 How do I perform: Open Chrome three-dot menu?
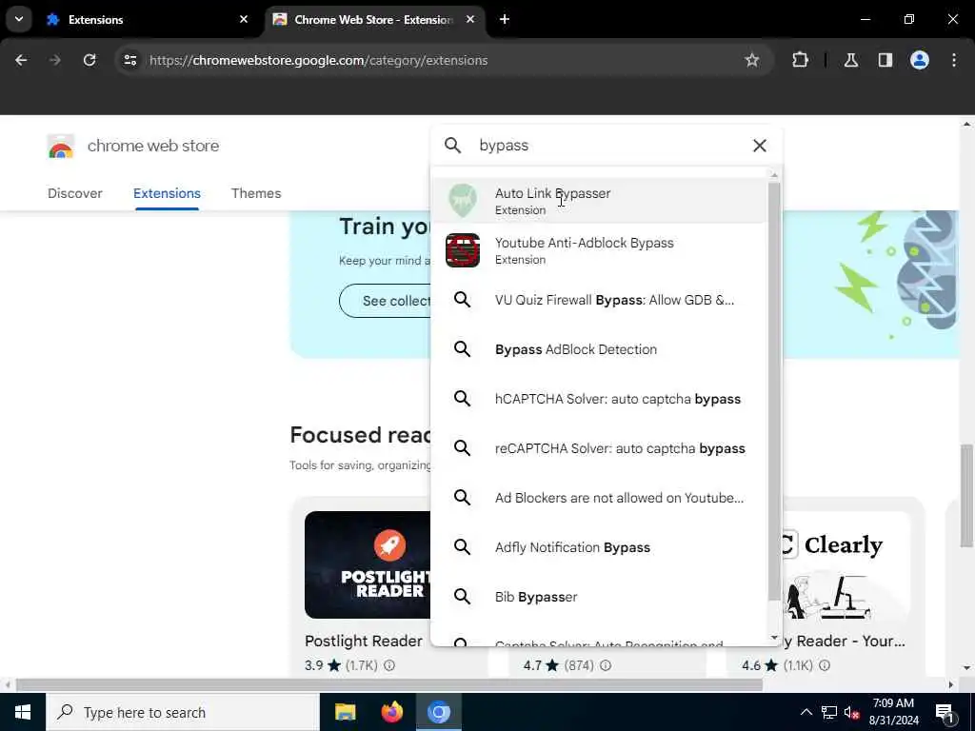pyautogui.click(x=954, y=60)
